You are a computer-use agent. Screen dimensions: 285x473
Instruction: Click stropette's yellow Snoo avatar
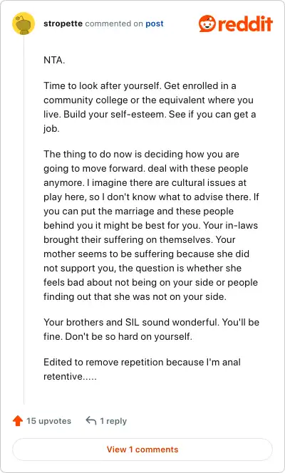pos(24,24)
